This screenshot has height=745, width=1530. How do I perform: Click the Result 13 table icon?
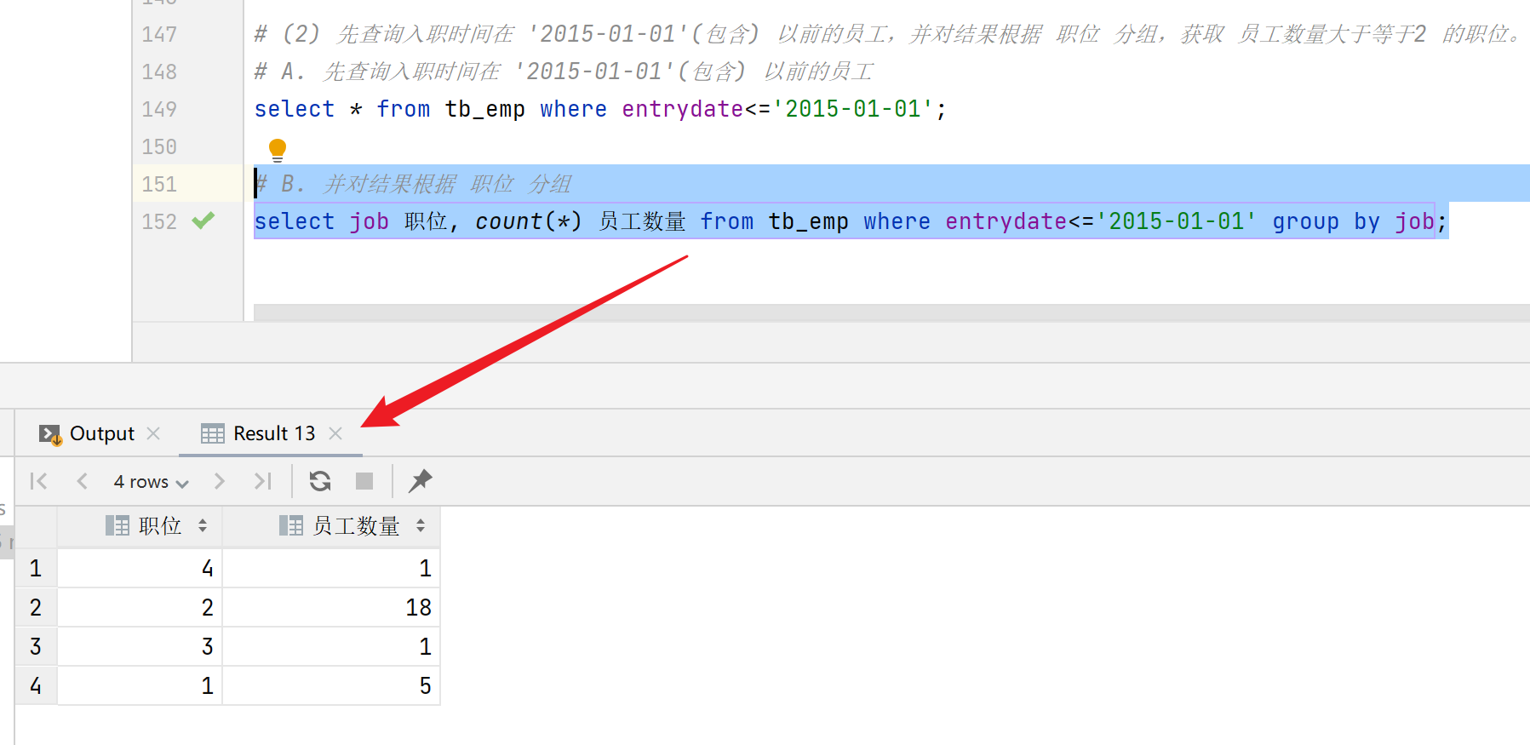pos(212,433)
